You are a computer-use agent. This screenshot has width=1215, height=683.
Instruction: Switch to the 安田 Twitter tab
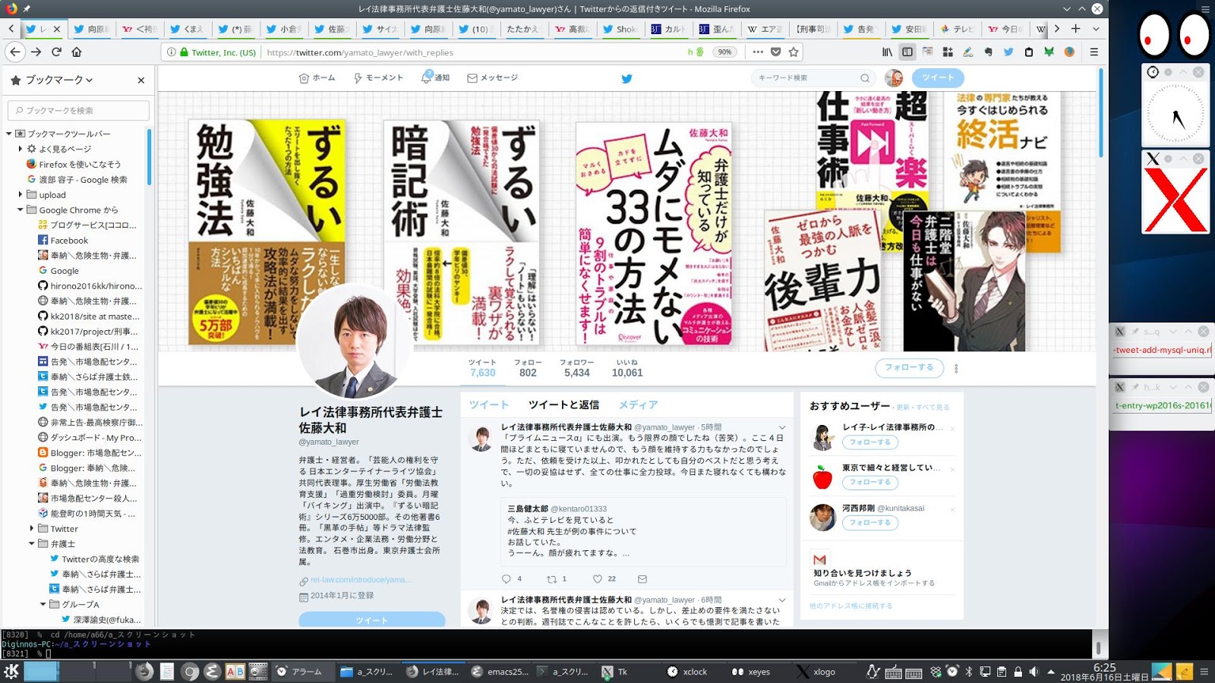coord(909,29)
